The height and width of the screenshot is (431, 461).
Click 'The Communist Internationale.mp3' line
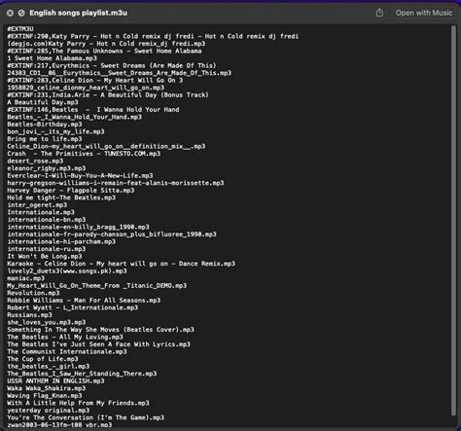[67, 351]
